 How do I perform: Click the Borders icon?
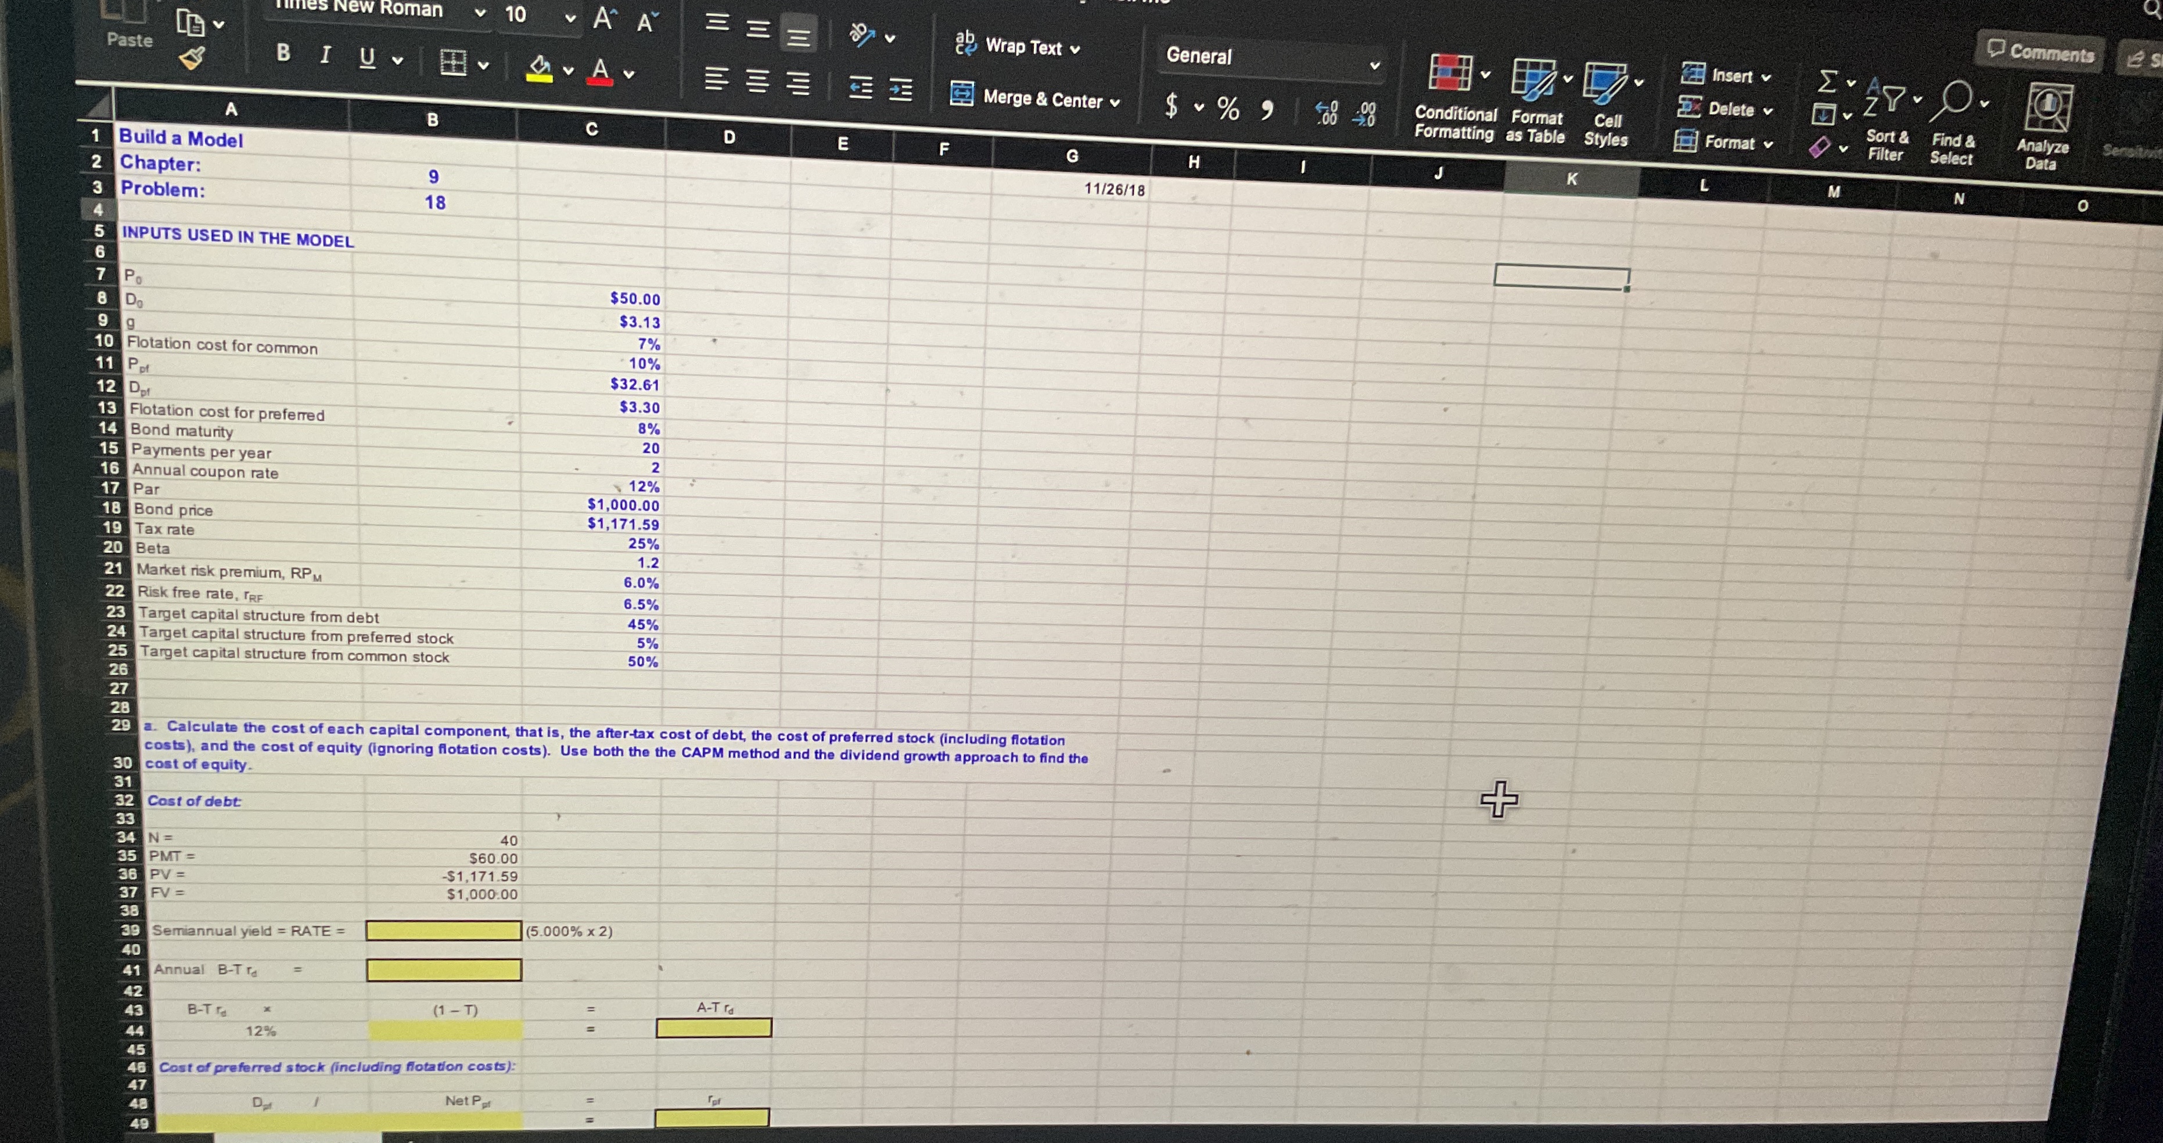pos(454,63)
